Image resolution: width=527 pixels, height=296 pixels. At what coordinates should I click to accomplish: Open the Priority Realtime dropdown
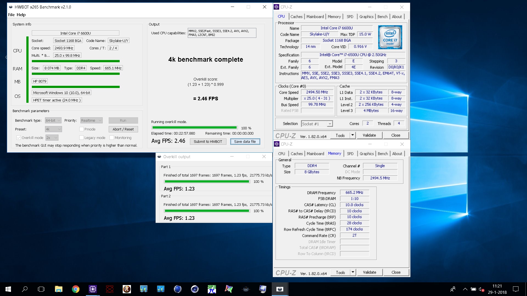click(91, 120)
